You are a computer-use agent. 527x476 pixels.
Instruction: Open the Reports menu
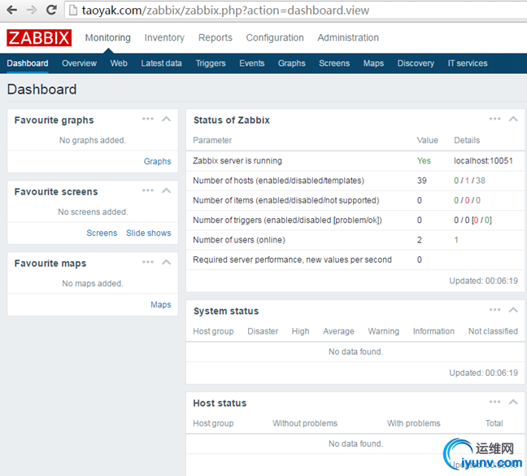(x=215, y=37)
